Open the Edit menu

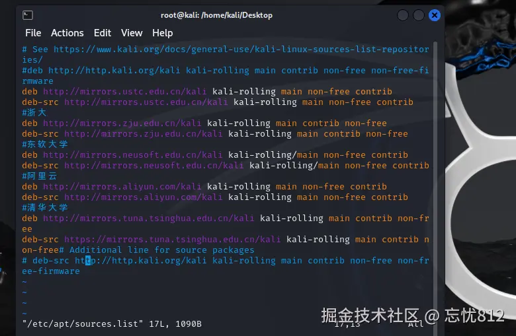[x=103, y=33]
